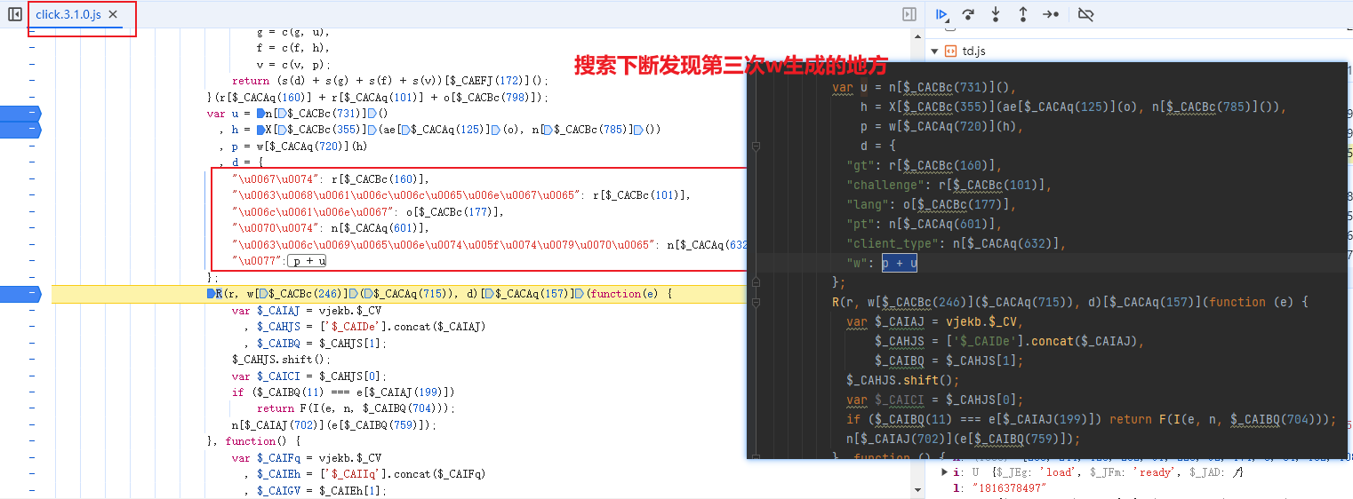Toggle the file navigator sidebar
The width and height of the screenshot is (1353, 499).
coord(15,14)
